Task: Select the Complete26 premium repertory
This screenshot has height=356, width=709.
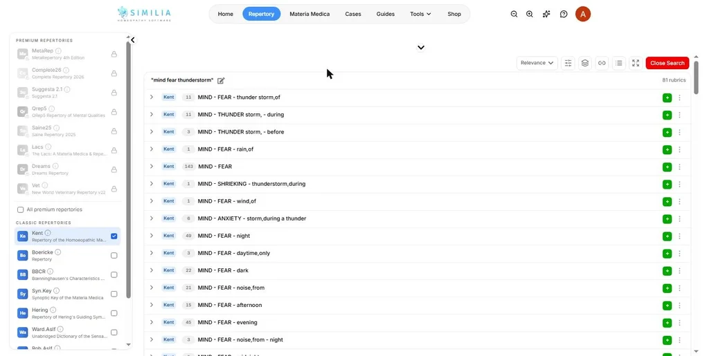Action: tap(67, 73)
